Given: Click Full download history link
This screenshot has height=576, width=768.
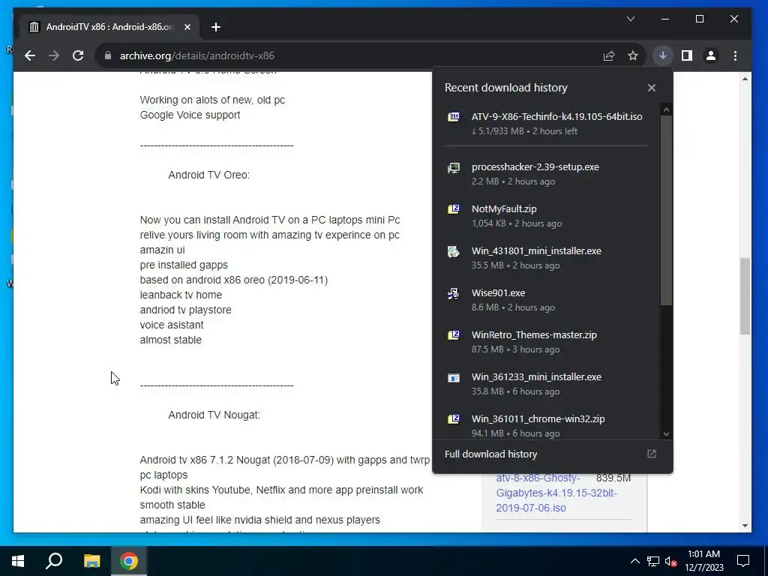Looking at the screenshot, I should coord(490,454).
